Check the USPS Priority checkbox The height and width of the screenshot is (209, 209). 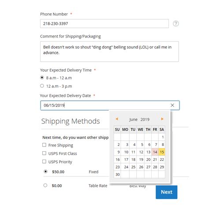tap(44, 161)
